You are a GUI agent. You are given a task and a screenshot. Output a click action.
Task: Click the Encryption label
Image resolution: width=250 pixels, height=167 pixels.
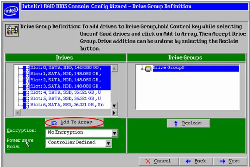pyautogui.click(x=21, y=130)
